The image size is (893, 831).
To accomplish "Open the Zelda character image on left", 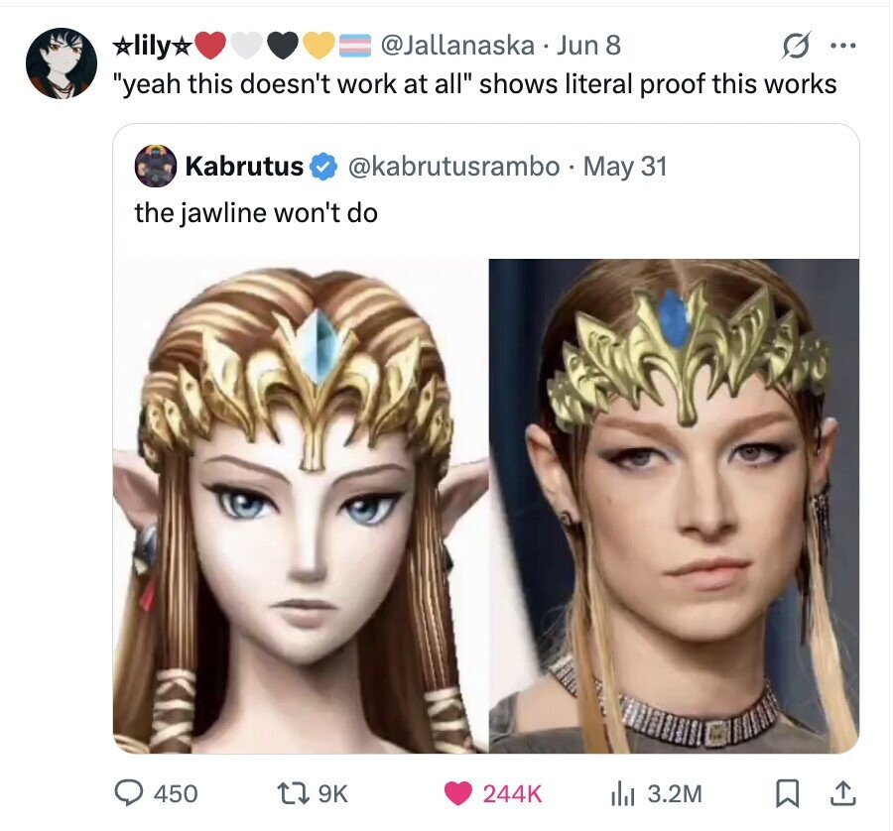I will tap(300, 506).
